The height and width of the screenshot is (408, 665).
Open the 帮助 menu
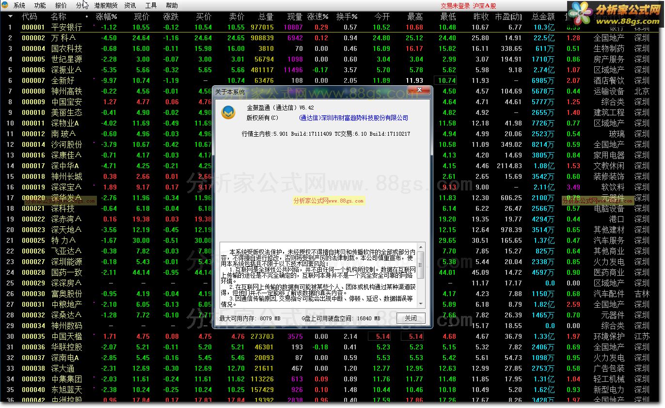pyautogui.click(x=172, y=6)
